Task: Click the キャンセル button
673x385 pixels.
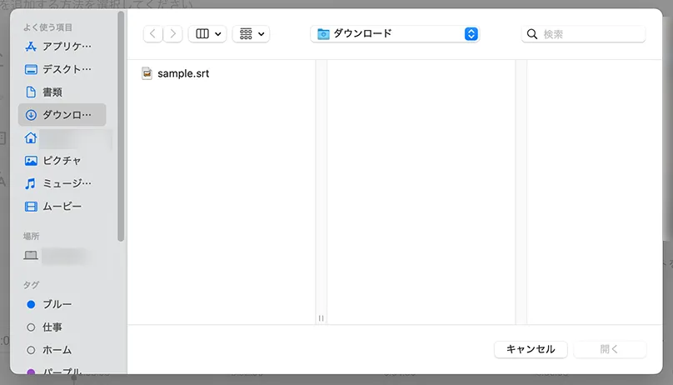Action: pos(531,349)
